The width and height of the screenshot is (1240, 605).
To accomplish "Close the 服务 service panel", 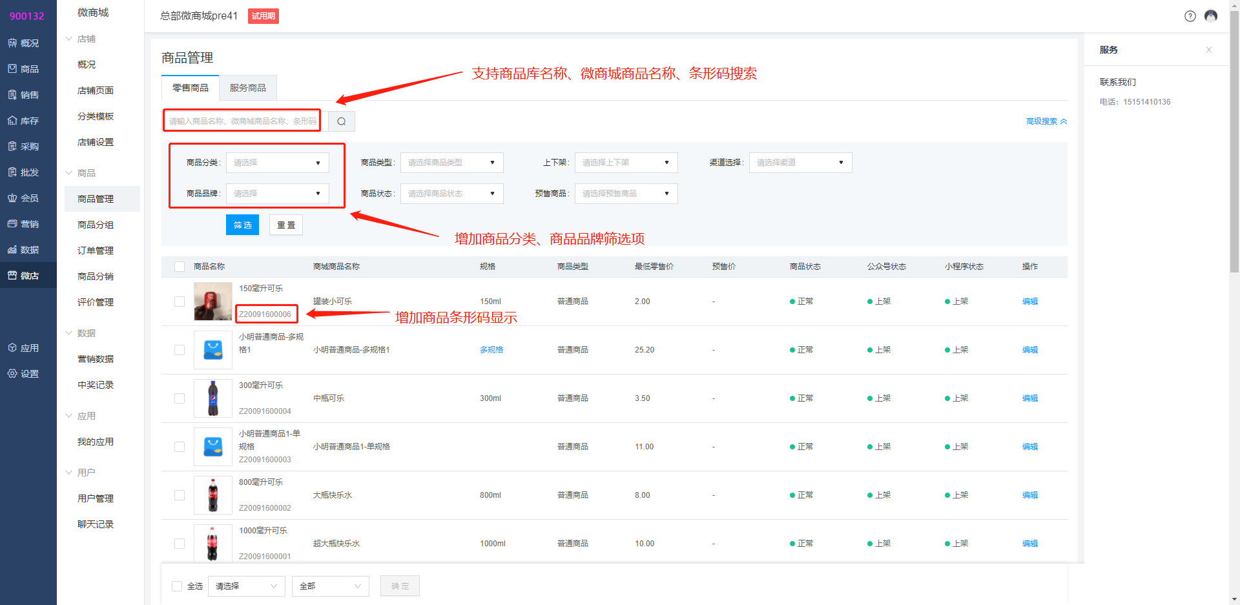I will 1208,50.
